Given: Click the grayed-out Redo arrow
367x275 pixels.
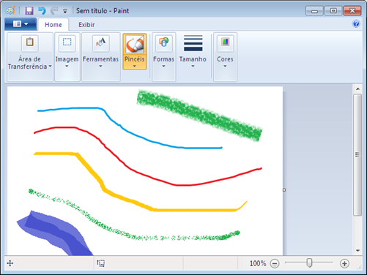Looking at the screenshot, I should tap(54, 10).
